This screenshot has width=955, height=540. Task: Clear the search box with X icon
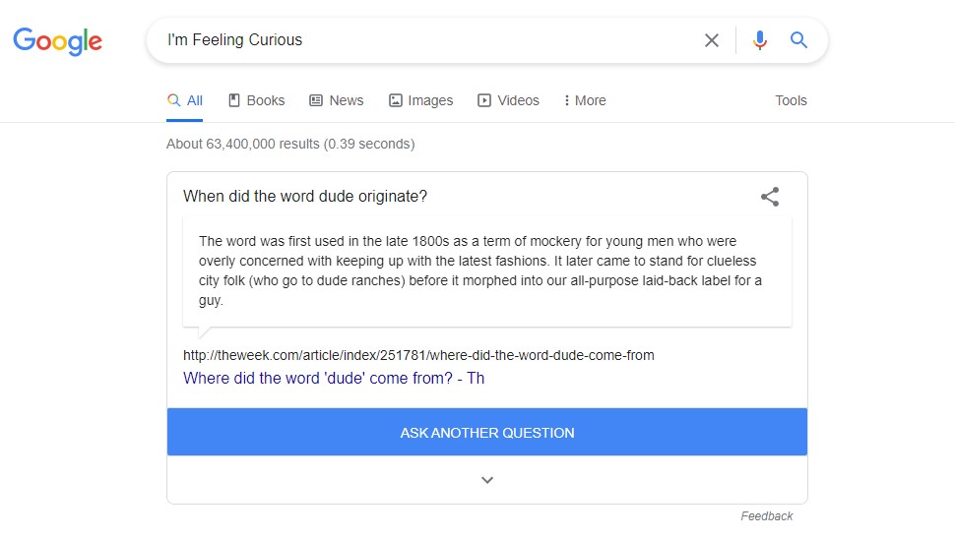pyautogui.click(x=712, y=40)
